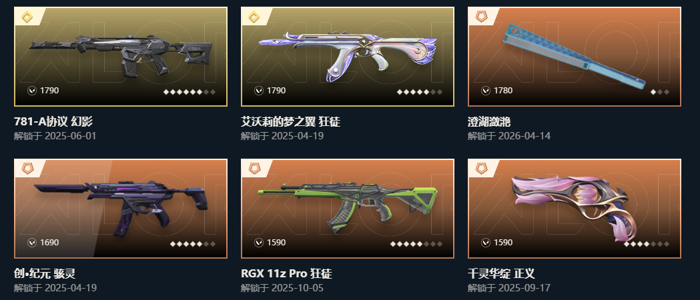Click the 千灵华绽 正义 title text
The image size is (700, 300).
coord(501,273)
